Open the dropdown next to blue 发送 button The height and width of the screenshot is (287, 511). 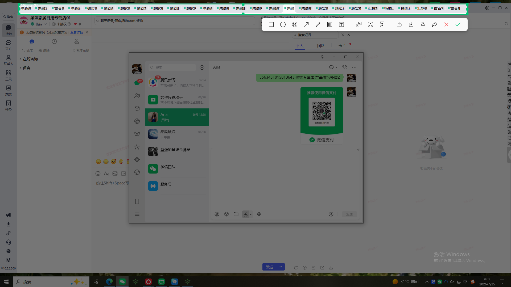pyautogui.click(x=281, y=267)
